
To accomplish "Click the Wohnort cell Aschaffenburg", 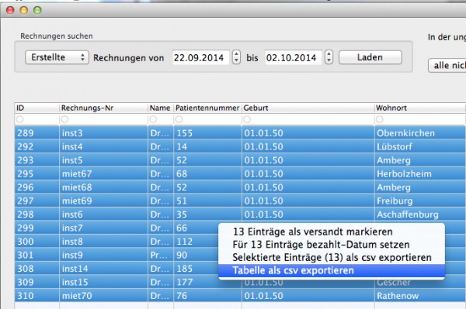I will [x=420, y=215].
